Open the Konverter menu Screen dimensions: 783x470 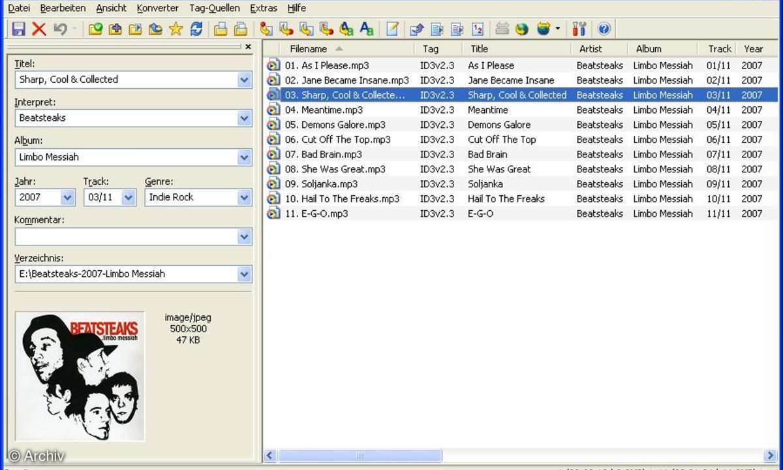158,8
